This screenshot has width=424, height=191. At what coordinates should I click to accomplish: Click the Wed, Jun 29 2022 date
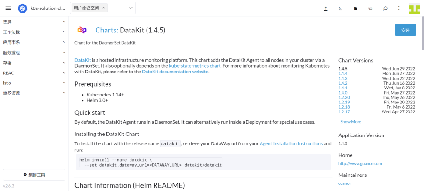click(398, 69)
